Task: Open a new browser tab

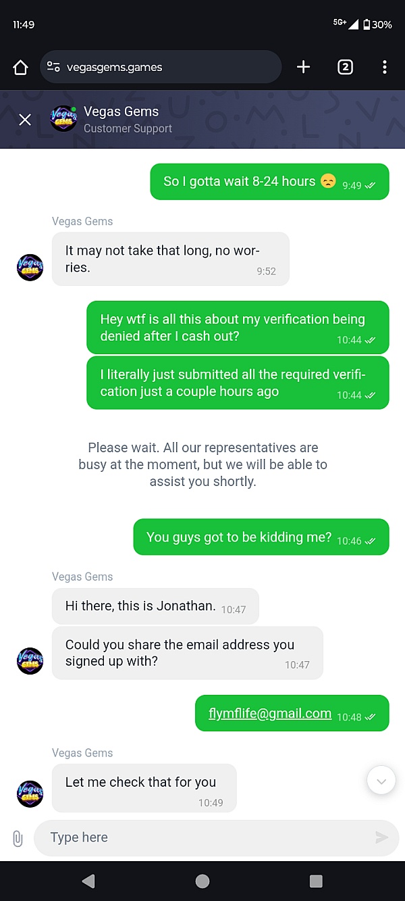Action: [304, 67]
